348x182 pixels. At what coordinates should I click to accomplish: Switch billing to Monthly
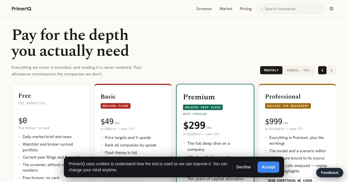point(271,70)
